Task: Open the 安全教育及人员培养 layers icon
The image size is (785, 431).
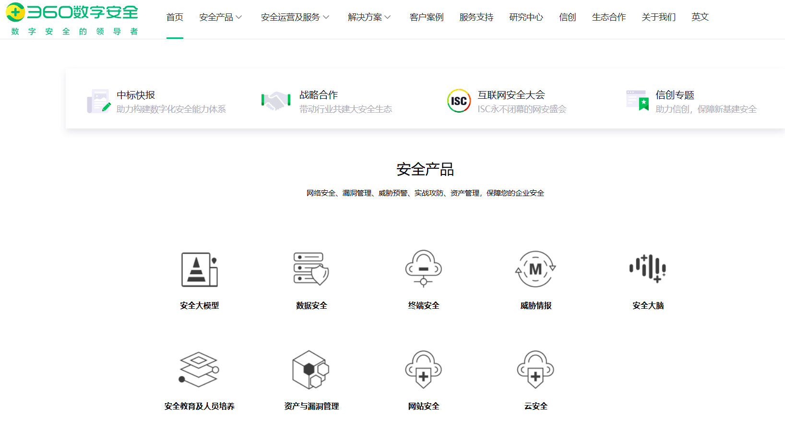Action: (x=199, y=370)
